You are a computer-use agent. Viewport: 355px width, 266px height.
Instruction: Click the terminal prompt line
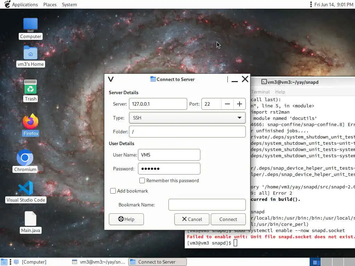[212, 243]
